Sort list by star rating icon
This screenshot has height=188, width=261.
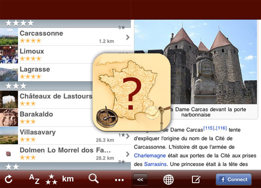[51, 180]
